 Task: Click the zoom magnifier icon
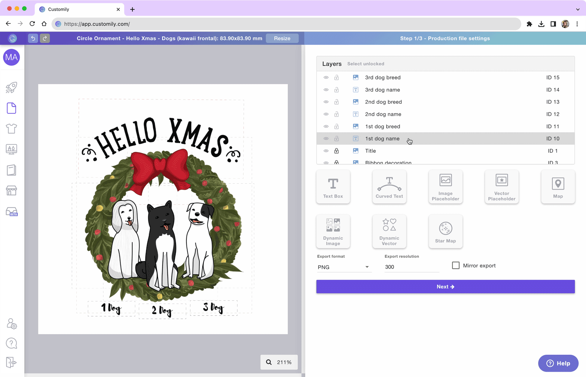tap(269, 362)
